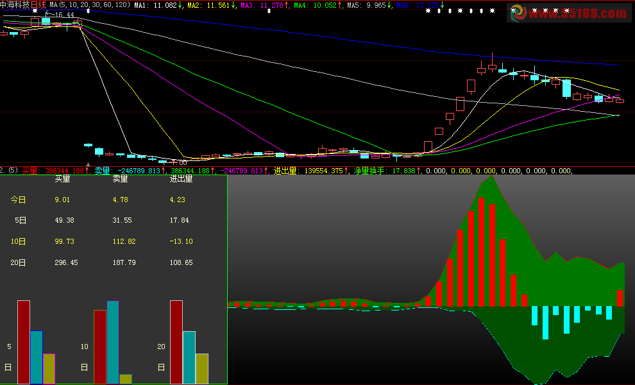The height and width of the screenshot is (385, 635).
Task: Click the white down-arrow marker below MA3 value
Action: tap(268, 12)
